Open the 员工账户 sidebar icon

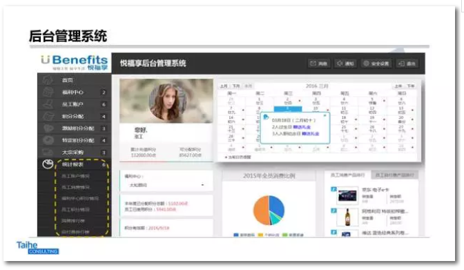pyautogui.click(x=48, y=104)
